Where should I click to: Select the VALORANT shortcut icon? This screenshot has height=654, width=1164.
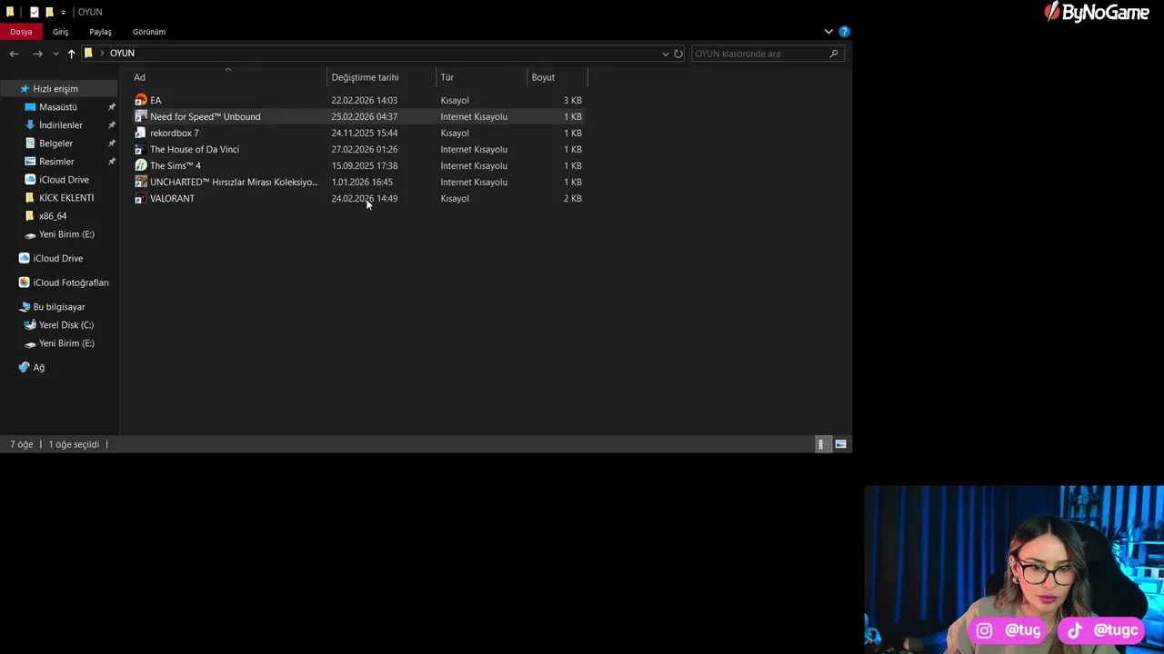click(x=141, y=198)
